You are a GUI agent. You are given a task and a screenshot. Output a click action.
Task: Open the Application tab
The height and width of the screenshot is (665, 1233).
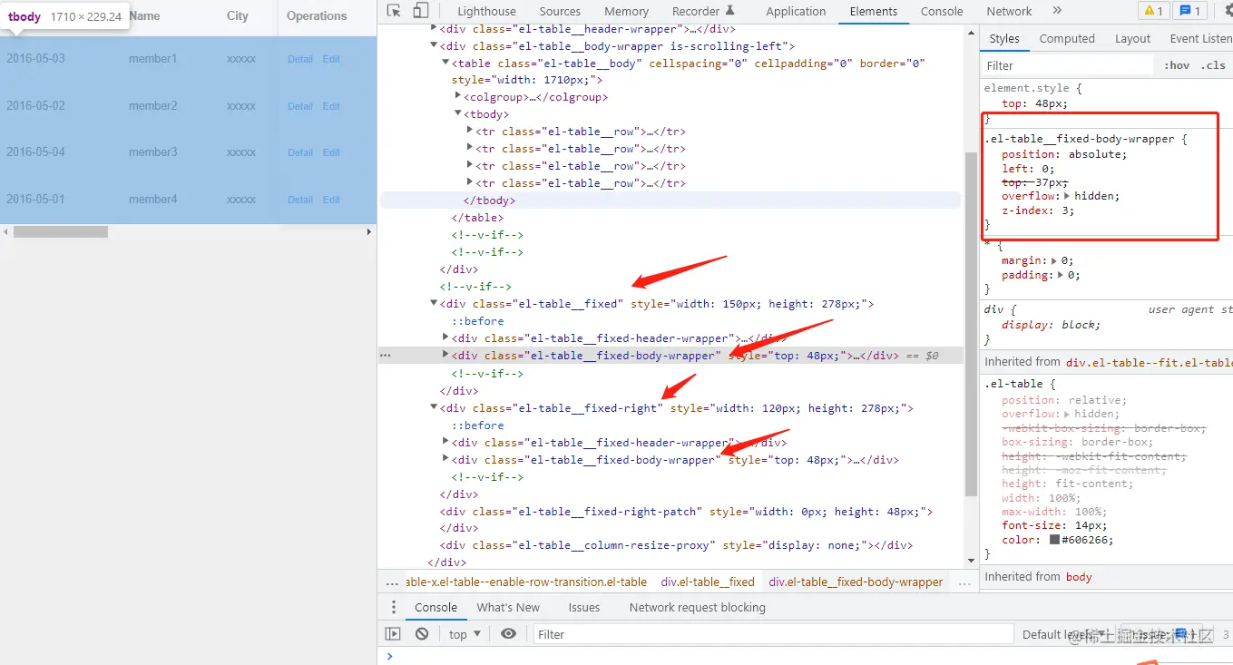796,11
